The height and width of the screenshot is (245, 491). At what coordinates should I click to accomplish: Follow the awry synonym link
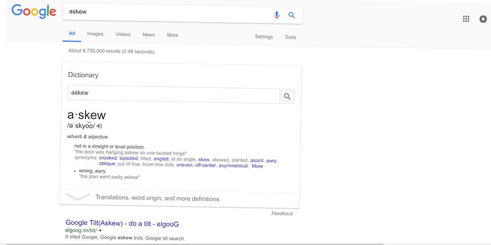(272, 161)
